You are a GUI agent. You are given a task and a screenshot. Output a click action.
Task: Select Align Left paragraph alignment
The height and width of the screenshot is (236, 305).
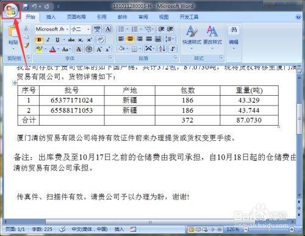pyautogui.click(x=121, y=38)
